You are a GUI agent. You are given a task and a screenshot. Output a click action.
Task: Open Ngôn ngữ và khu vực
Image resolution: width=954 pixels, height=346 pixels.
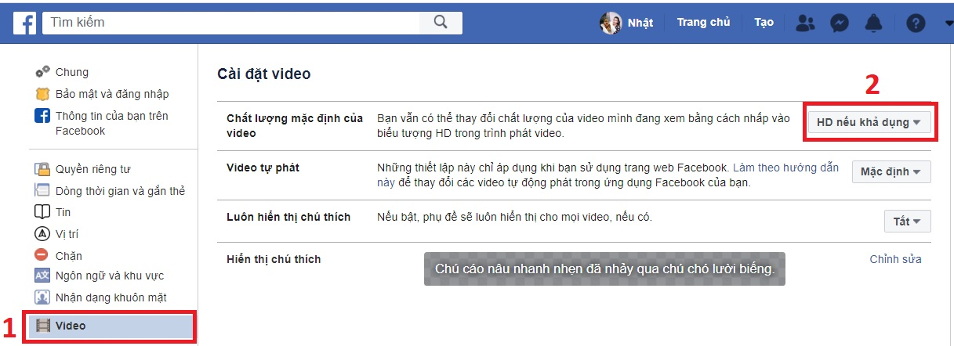click(110, 276)
